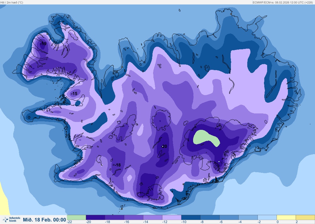Click the -15 temperature label on the map

[74, 94]
